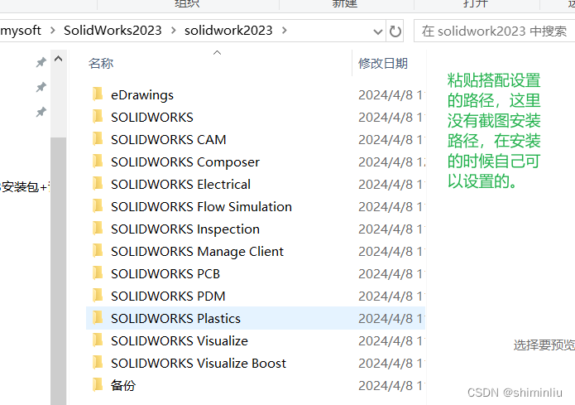
Task: Click the eDrawings folder icon
Action: (x=98, y=94)
